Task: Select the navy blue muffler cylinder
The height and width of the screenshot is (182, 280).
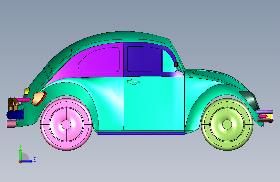Action: point(16,115)
